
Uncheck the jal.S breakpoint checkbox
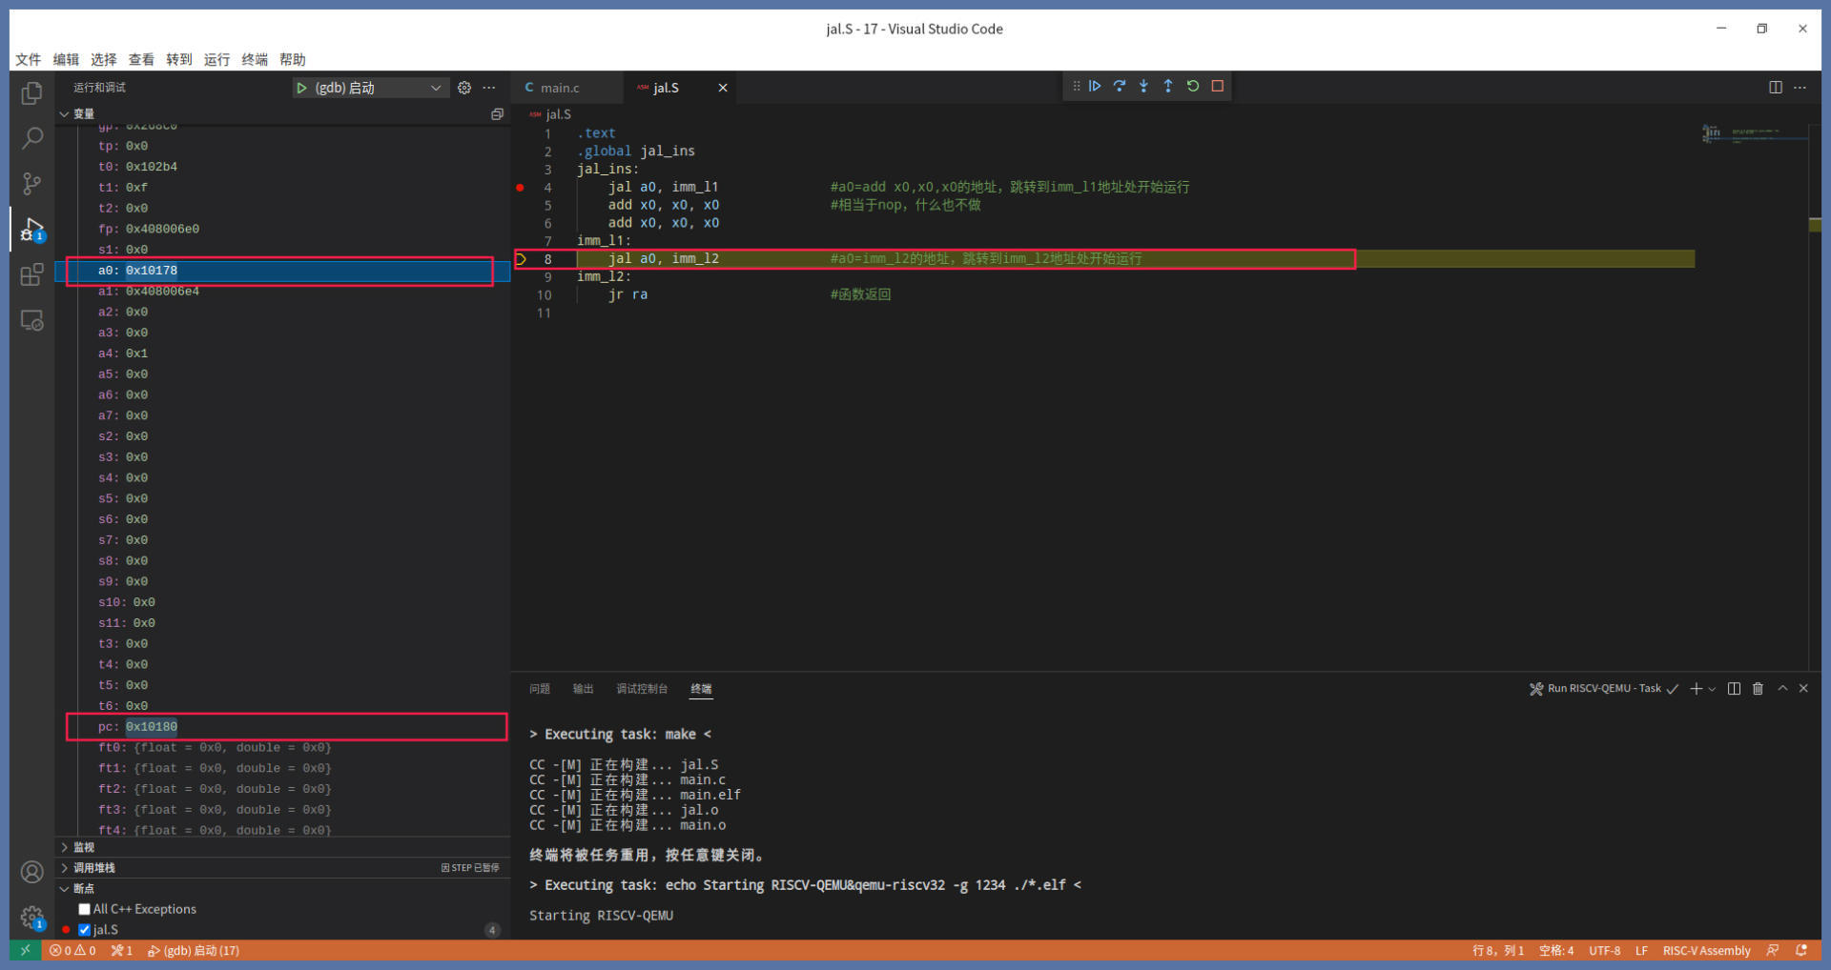pyautogui.click(x=85, y=930)
